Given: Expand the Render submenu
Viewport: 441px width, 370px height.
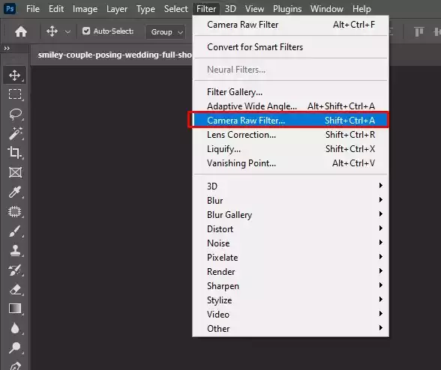Looking at the screenshot, I should tap(291, 272).
